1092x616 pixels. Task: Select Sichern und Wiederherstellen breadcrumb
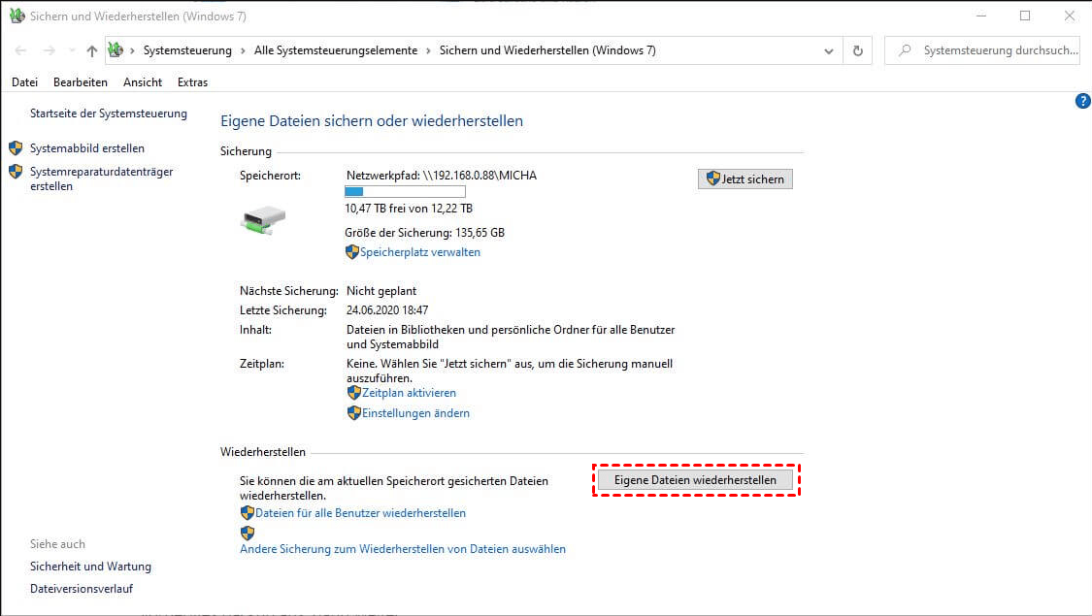pos(547,50)
